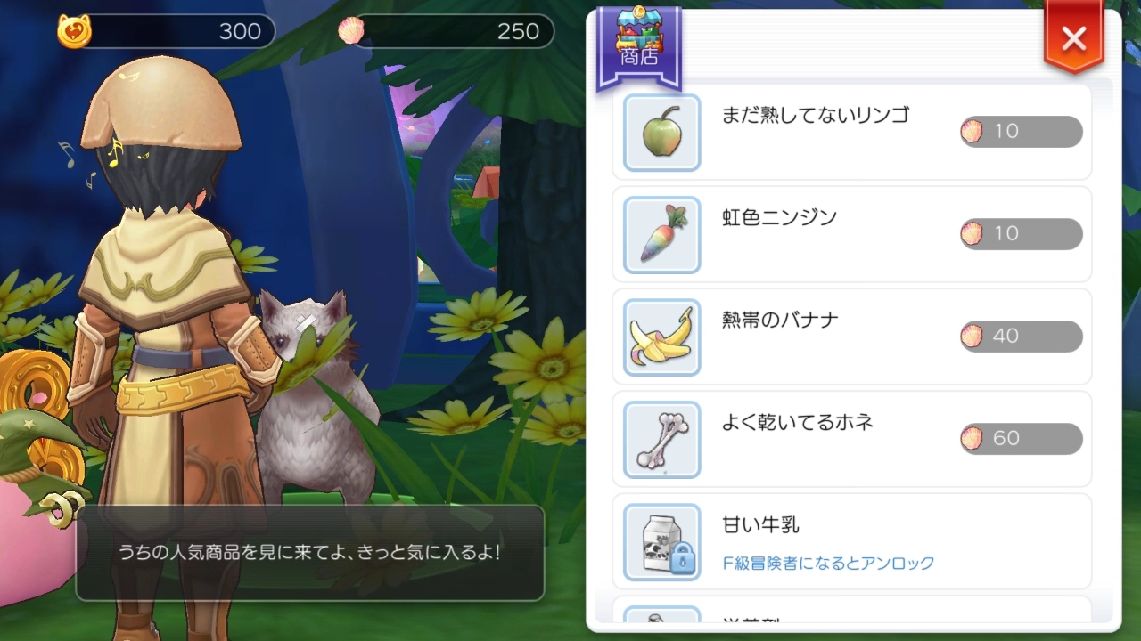Image resolution: width=1141 pixels, height=641 pixels.
Task: Select the rainbow carrot item icon
Action: pos(661,234)
